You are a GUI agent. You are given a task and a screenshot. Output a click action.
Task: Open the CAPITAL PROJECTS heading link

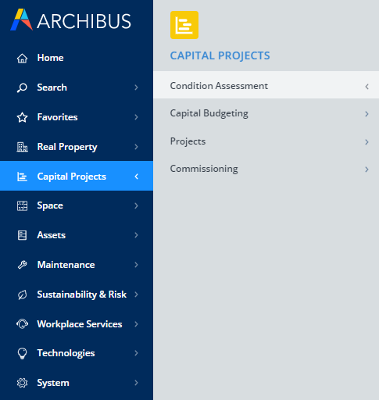pyautogui.click(x=220, y=55)
